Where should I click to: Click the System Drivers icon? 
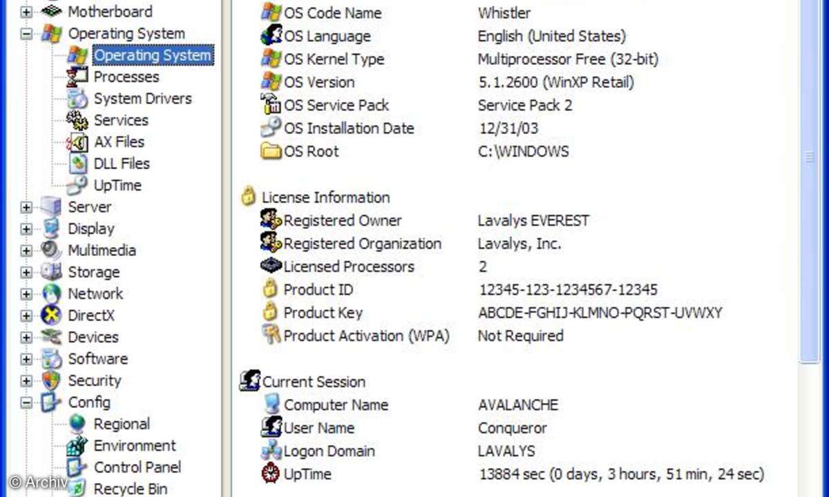[77, 98]
